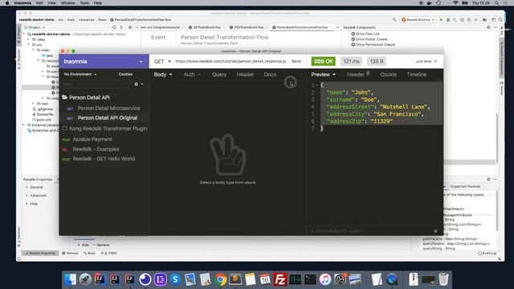Open Preview mode dropdown
This screenshot has width=514, height=289.
coord(323,75)
